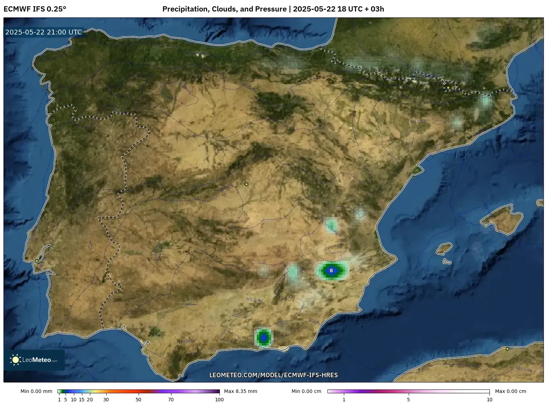Image resolution: width=547 pixels, height=402 pixels.
Task: Click the 10 tick on snow scale
Action: [490, 400]
